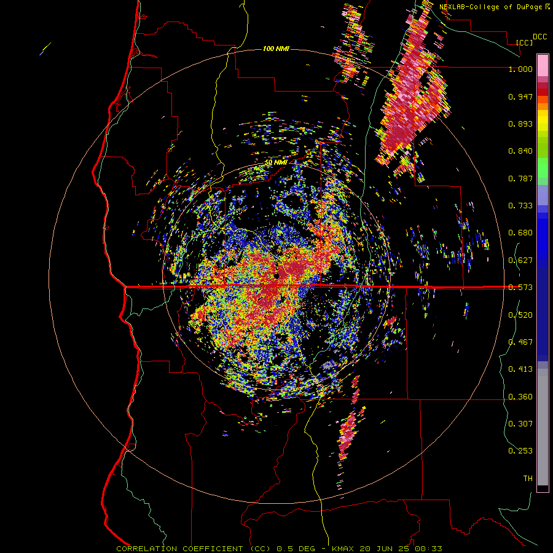
Task: Click the [CC] scale header
Action: tap(524, 42)
